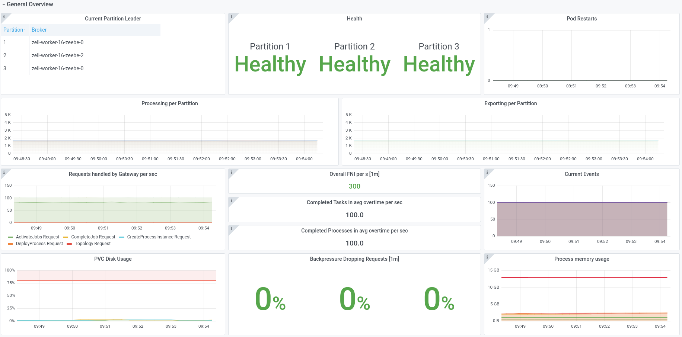
Task: Toggle CreateProcessInstance Request series in legend
Action: [159, 237]
